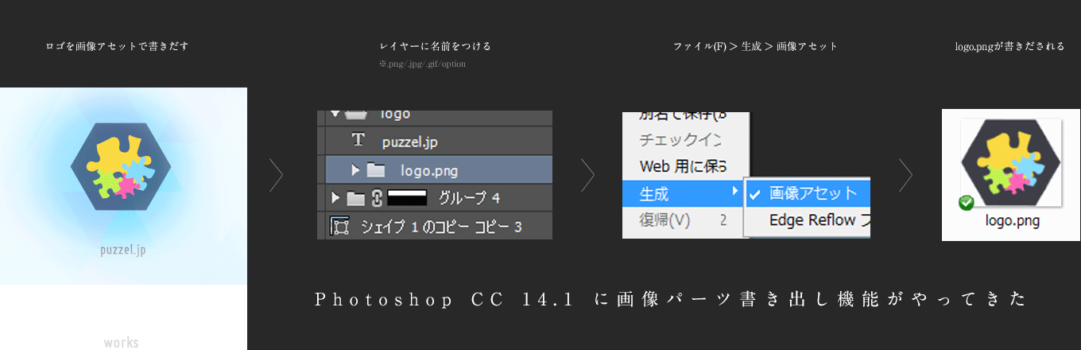Click the black-and-white layer mask on グループ 4
The height and width of the screenshot is (350, 1081).
coord(408,198)
